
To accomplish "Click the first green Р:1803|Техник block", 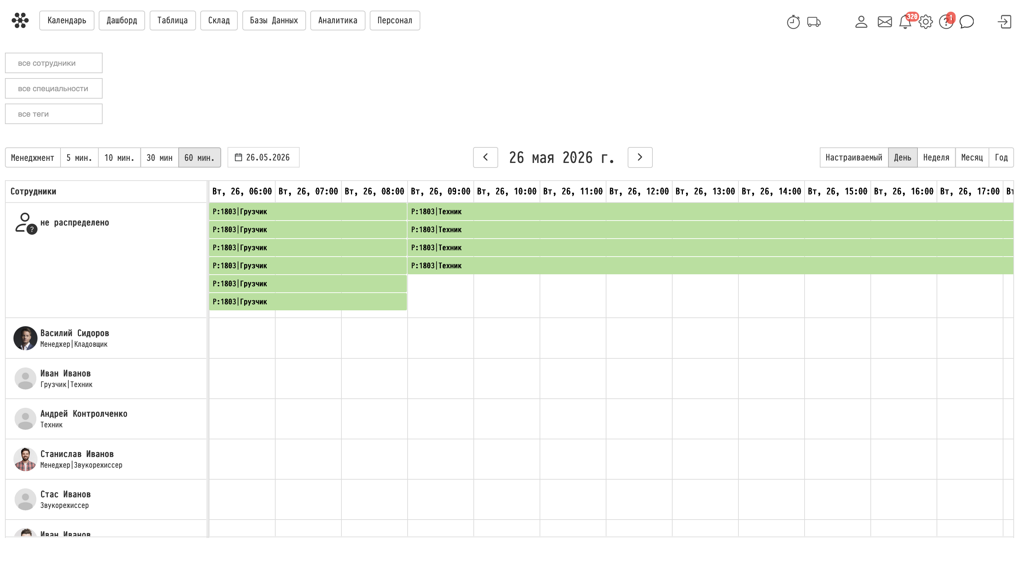I will 710,212.
